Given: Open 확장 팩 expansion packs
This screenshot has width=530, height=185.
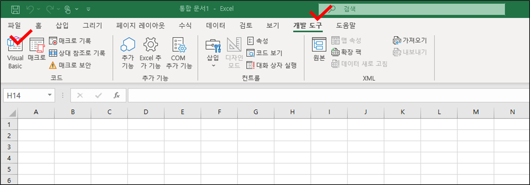Looking at the screenshot, I should [x=346, y=52].
